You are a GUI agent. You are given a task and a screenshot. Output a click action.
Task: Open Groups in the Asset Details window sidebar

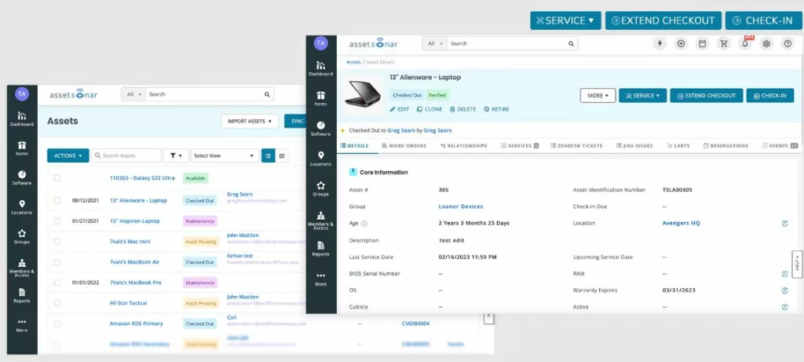point(320,188)
